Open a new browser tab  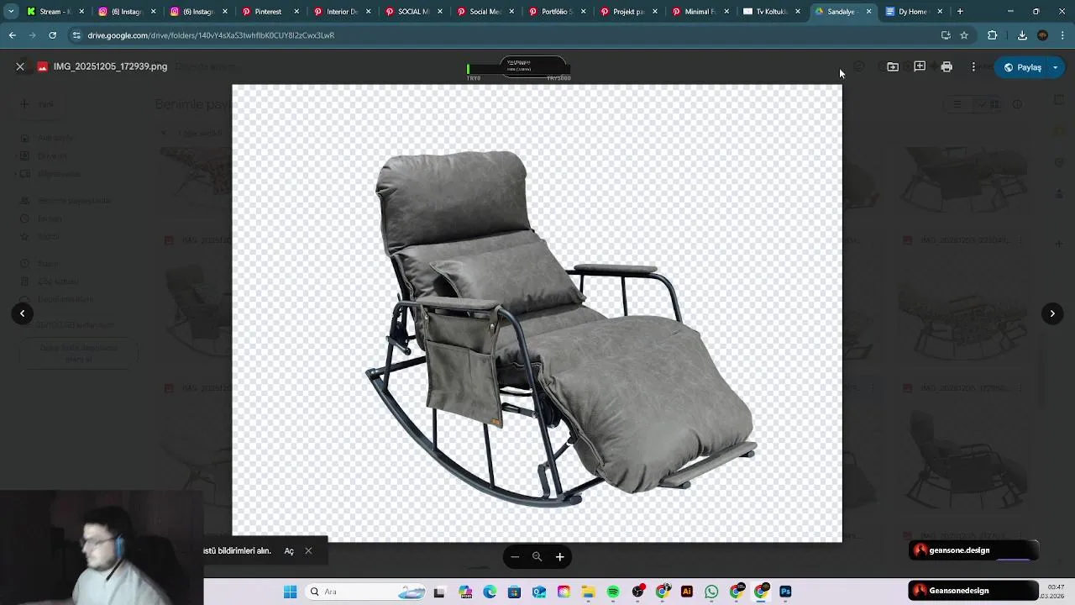960,12
